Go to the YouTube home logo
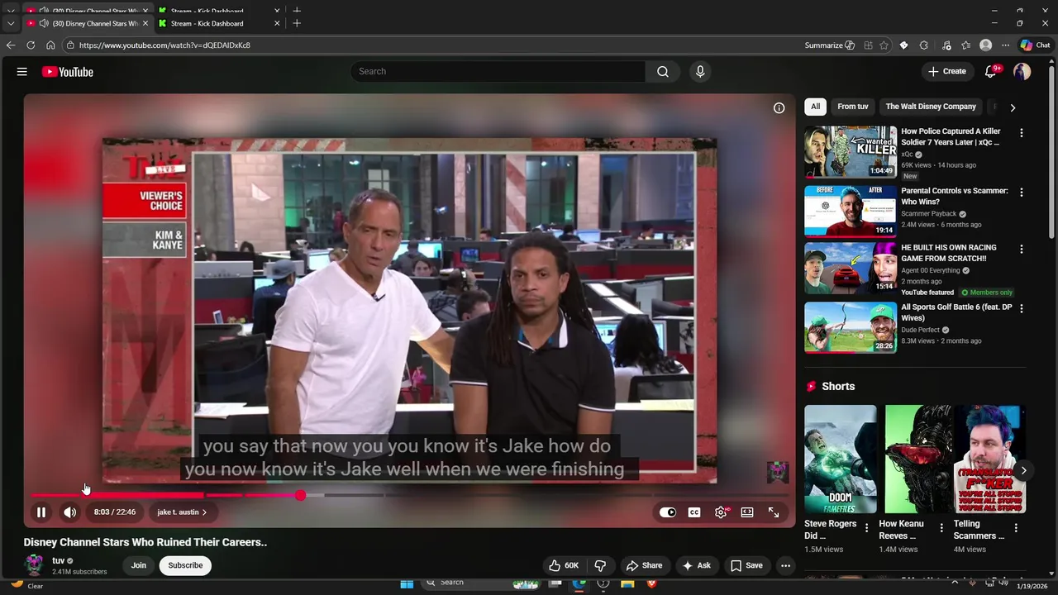Screen dimensions: 1058x595 [x=68, y=72]
